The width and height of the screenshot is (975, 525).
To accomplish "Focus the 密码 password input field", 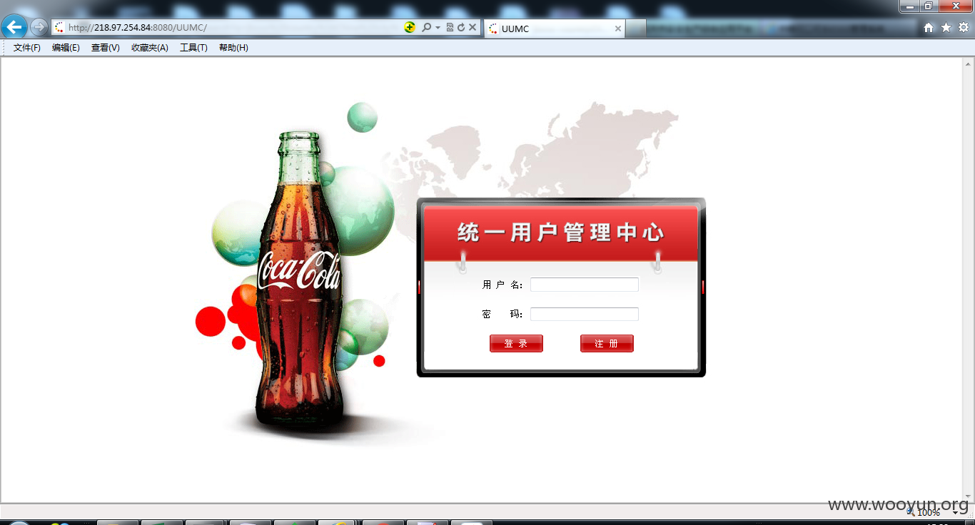I will point(584,314).
